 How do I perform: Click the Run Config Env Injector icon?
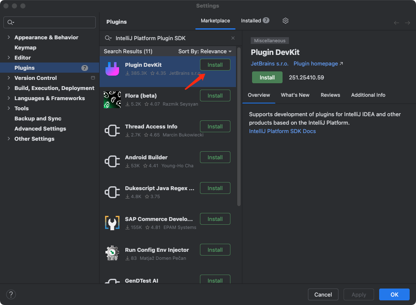pyautogui.click(x=112, y=253)
